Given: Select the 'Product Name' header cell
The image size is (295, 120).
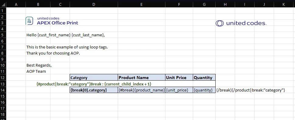Looking at the screenshot, I should click(141, 78).
